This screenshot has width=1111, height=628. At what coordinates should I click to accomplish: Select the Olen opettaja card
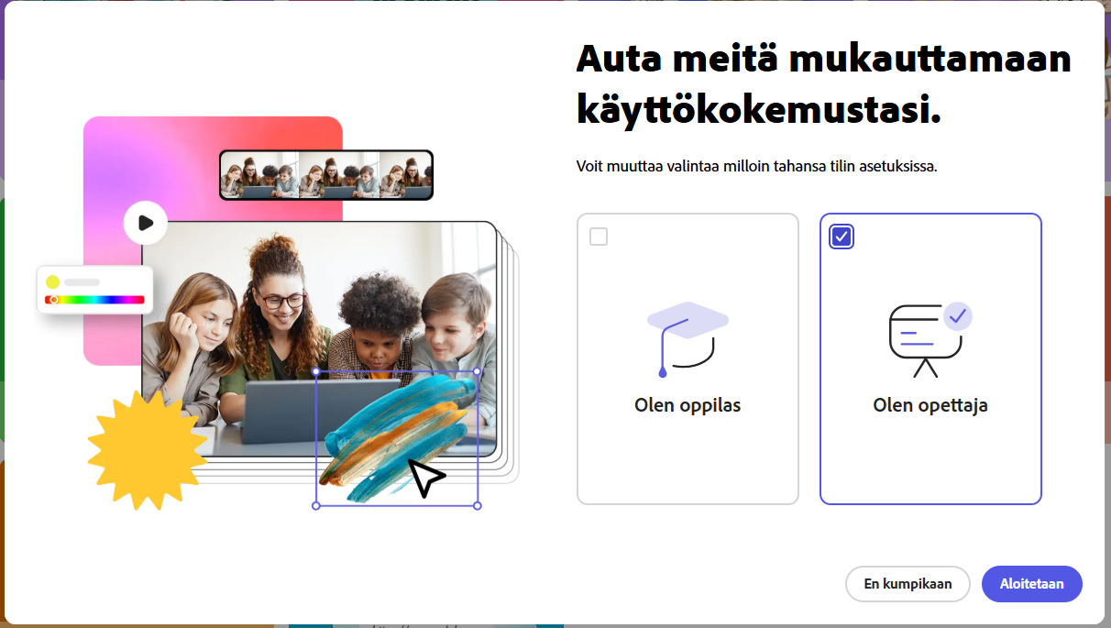point(930,358)
